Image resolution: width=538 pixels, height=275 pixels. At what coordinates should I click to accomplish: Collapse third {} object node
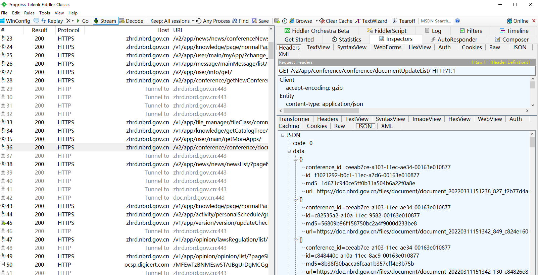(x=296, y=240)
